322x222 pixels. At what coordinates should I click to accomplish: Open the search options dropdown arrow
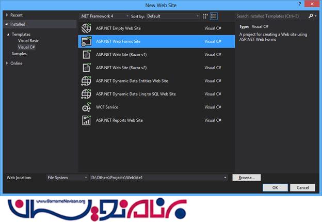tap(315, 16)
